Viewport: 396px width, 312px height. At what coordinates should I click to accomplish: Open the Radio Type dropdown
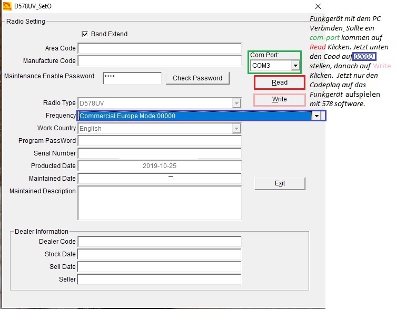point(236,103)
